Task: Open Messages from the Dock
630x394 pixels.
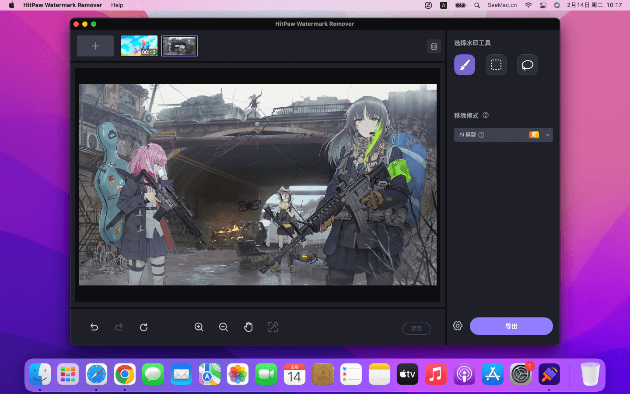Action: click(x=153, y=374)
